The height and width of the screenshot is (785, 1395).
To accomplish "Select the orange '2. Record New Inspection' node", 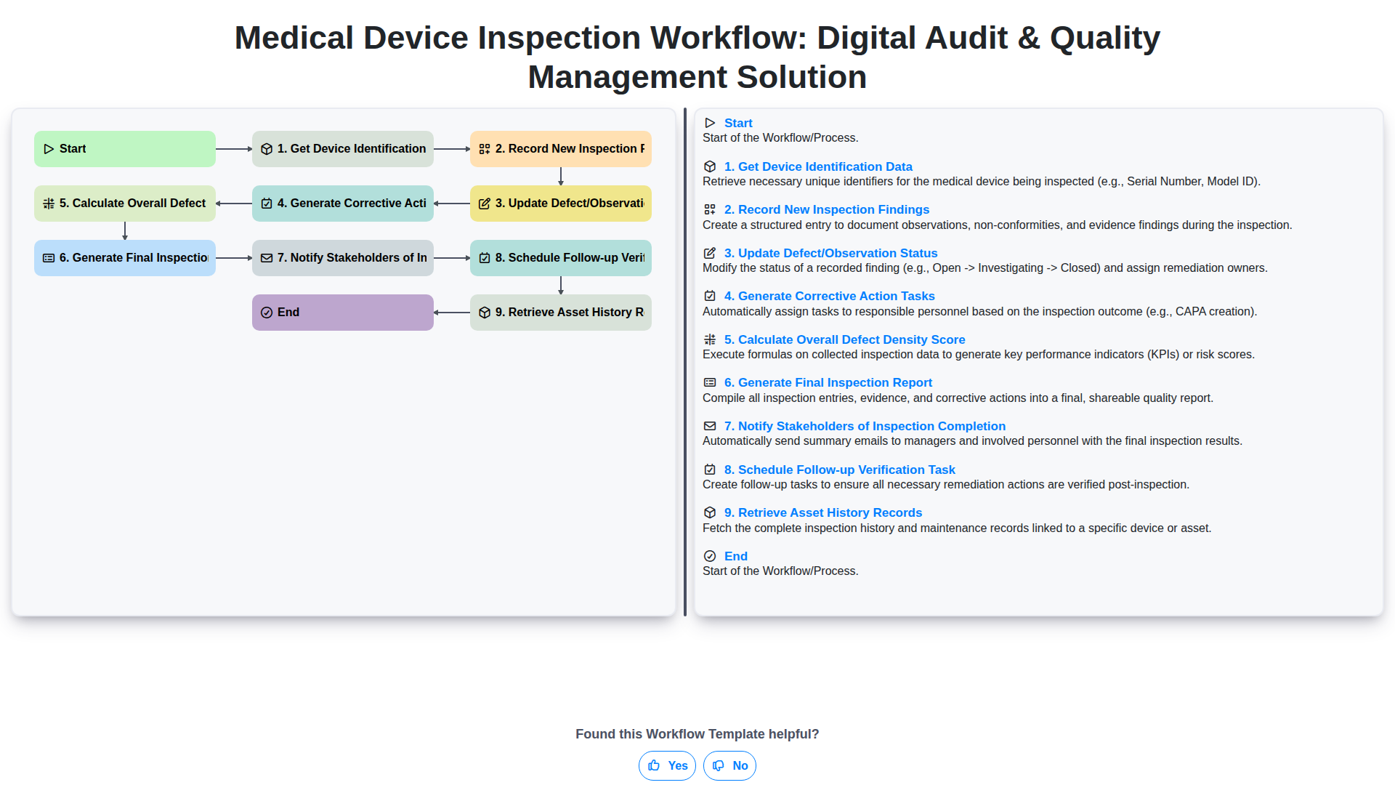I will pyautogui.click(x=561, y=149).
